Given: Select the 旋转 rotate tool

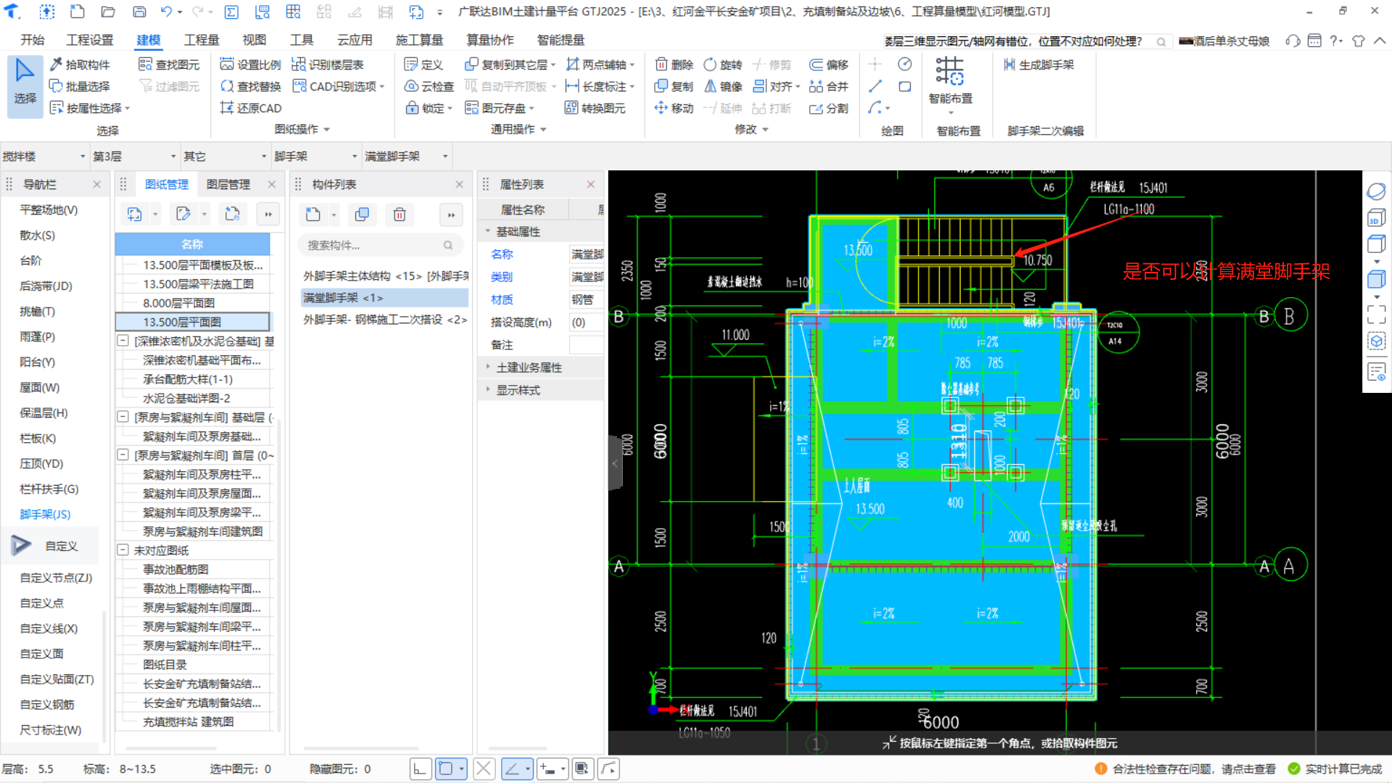Looking at the screenshot, I should click(x=723, y=65).
